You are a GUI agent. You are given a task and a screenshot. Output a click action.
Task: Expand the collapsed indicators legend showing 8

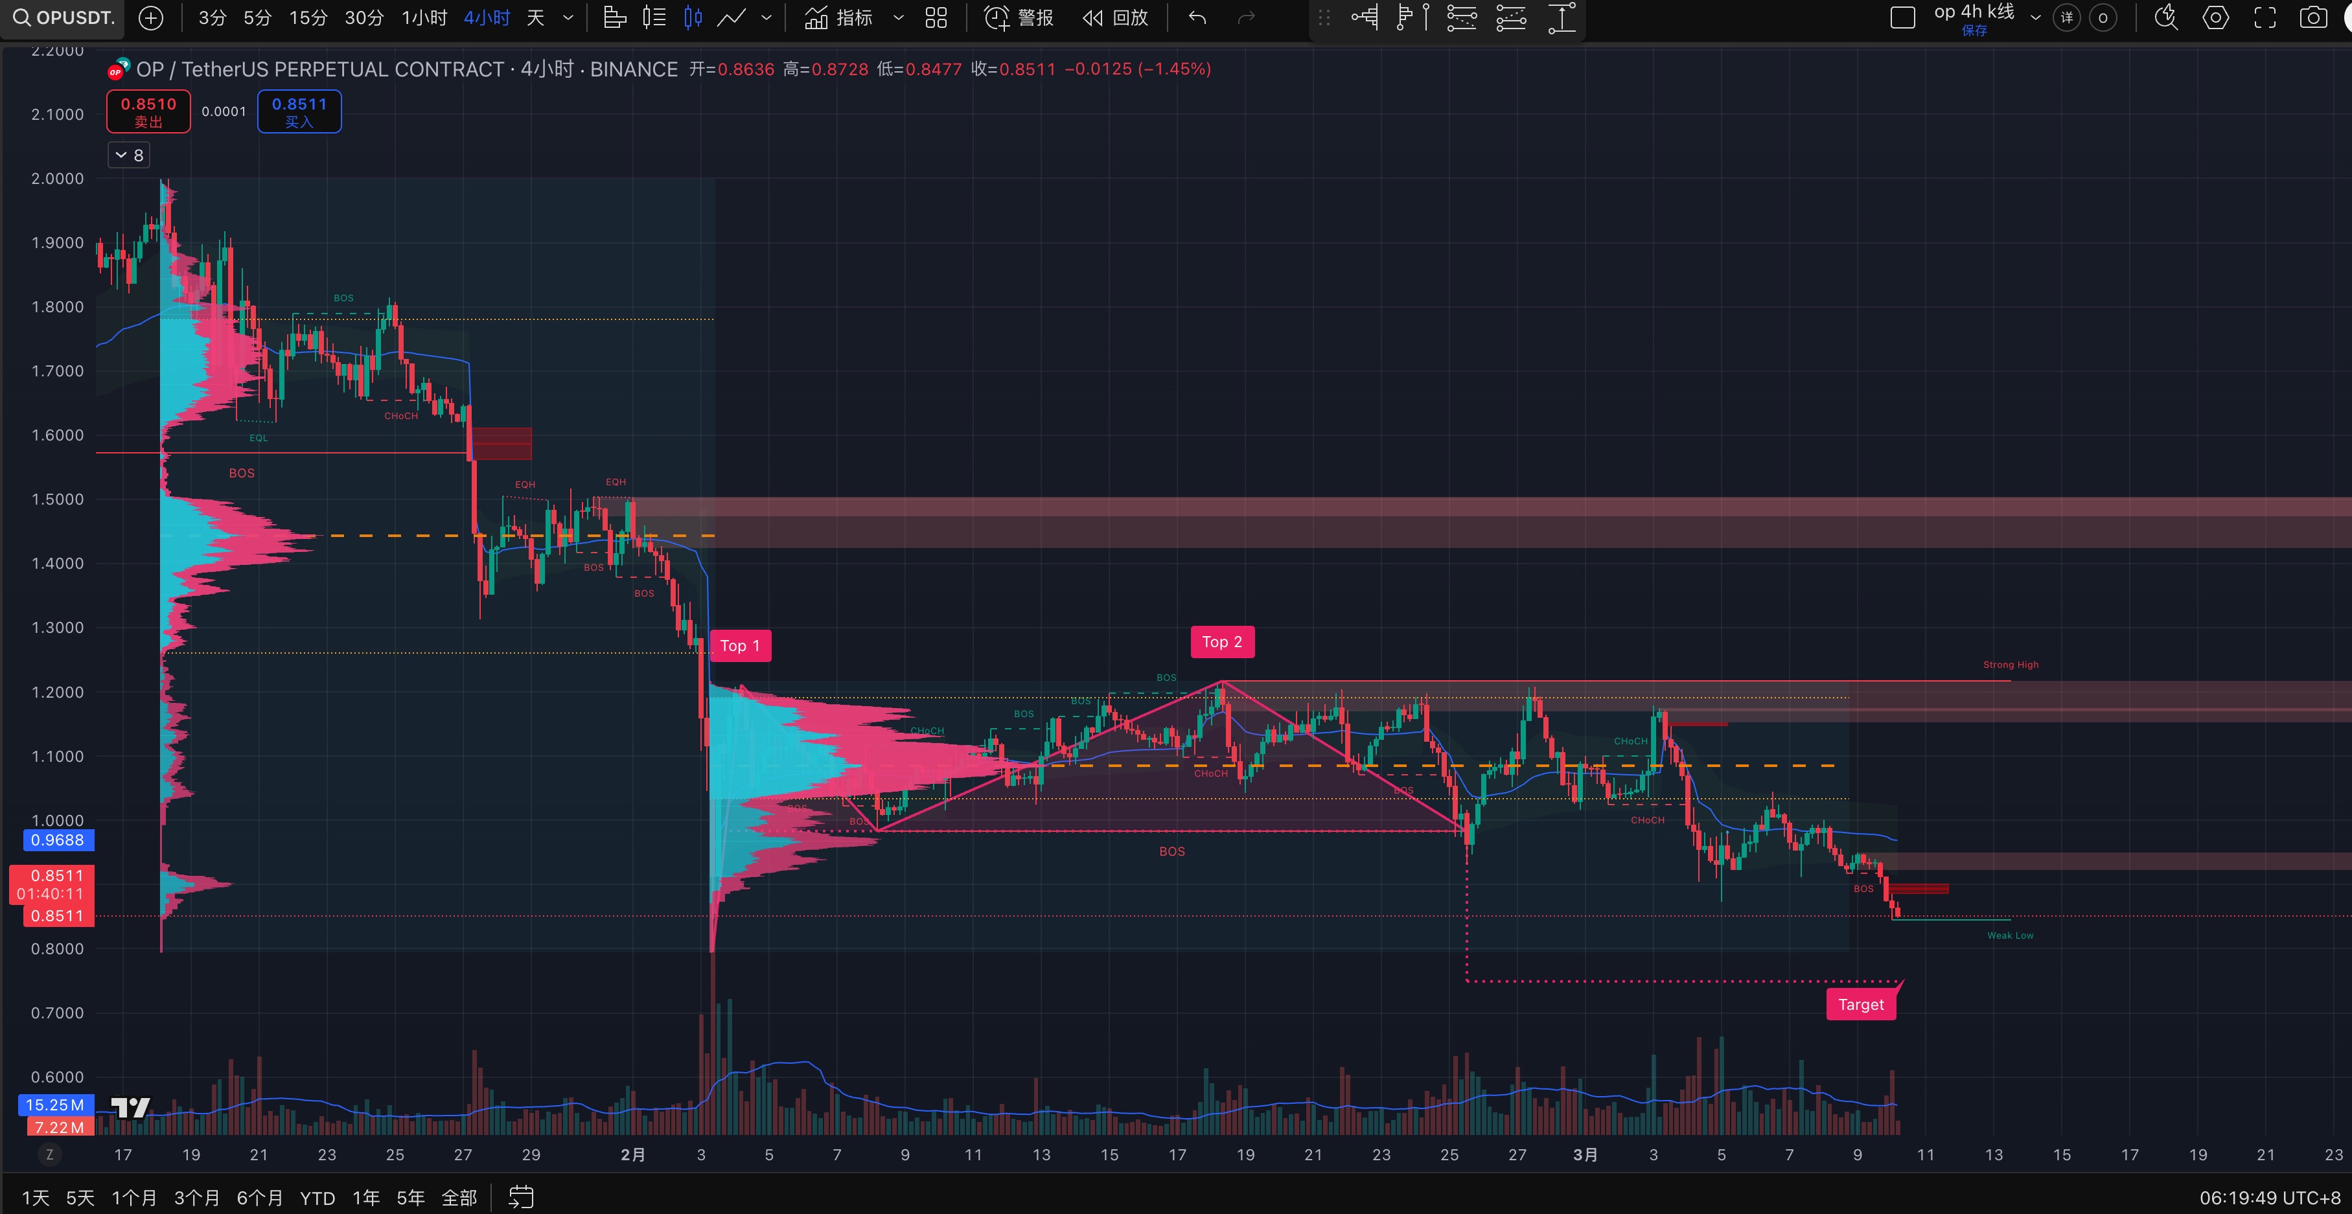[x=129, y=155]
